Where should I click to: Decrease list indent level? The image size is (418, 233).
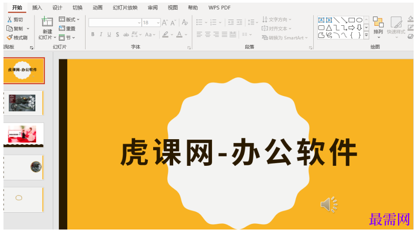coord(231,22)
